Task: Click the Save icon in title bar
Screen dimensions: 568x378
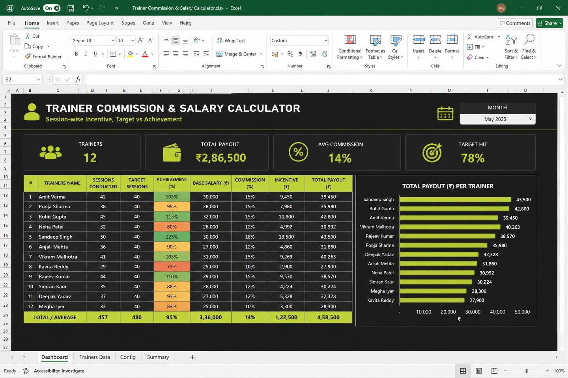Action: (x=71, y=8)
